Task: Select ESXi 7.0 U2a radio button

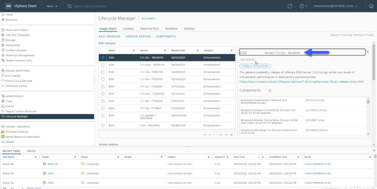Action: coord(103,72)
